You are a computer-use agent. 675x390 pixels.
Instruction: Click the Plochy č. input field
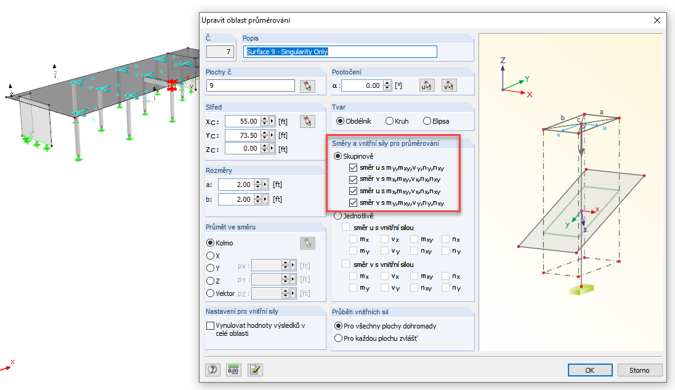(251, 86)
